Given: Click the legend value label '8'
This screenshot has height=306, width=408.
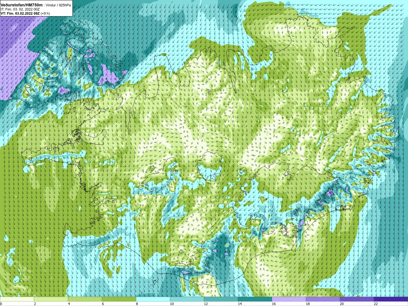Looking at the screenshot, I should 137,304.
